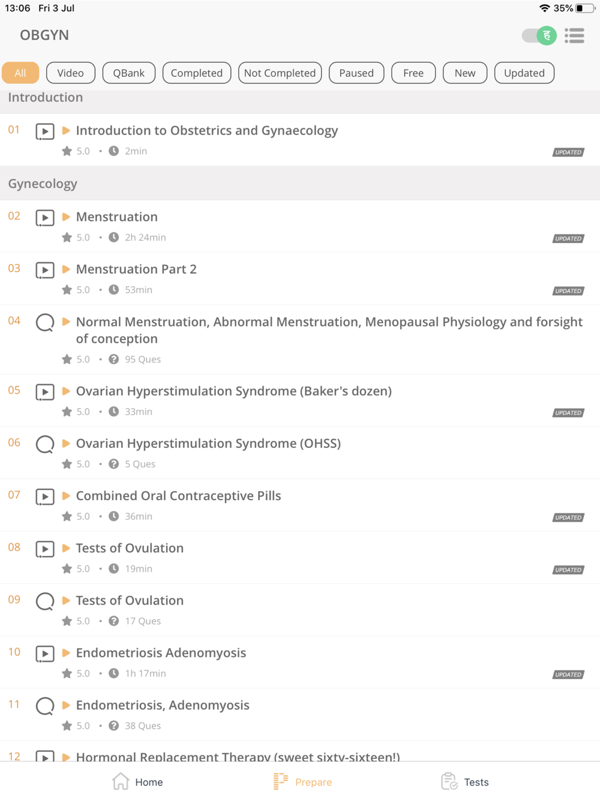Filter list to Completed items
Image resolution: width=600 pixels, height=801 pixels.
pyautogui.click(x=196, y=73)
